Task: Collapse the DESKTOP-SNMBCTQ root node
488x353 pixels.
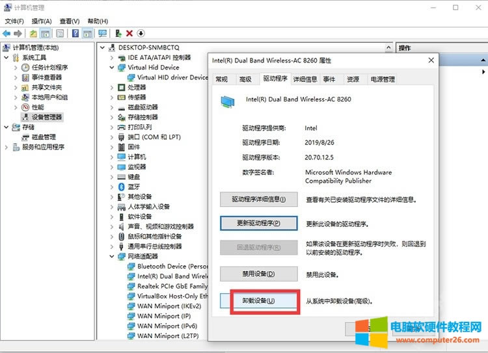Action: pyautogui.click(x=102, y=47)
